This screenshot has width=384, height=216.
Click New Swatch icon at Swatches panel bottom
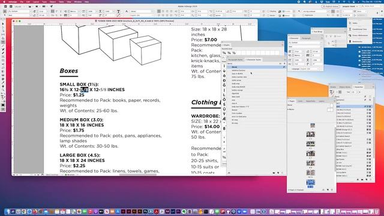pyautogui.click(x=367, y=179)
